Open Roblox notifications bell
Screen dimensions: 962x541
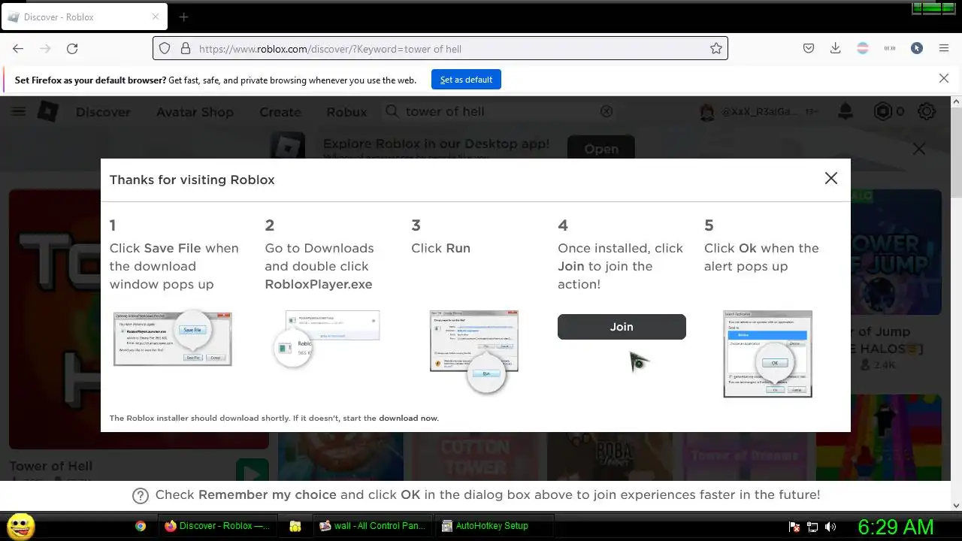tap(846, 111)
